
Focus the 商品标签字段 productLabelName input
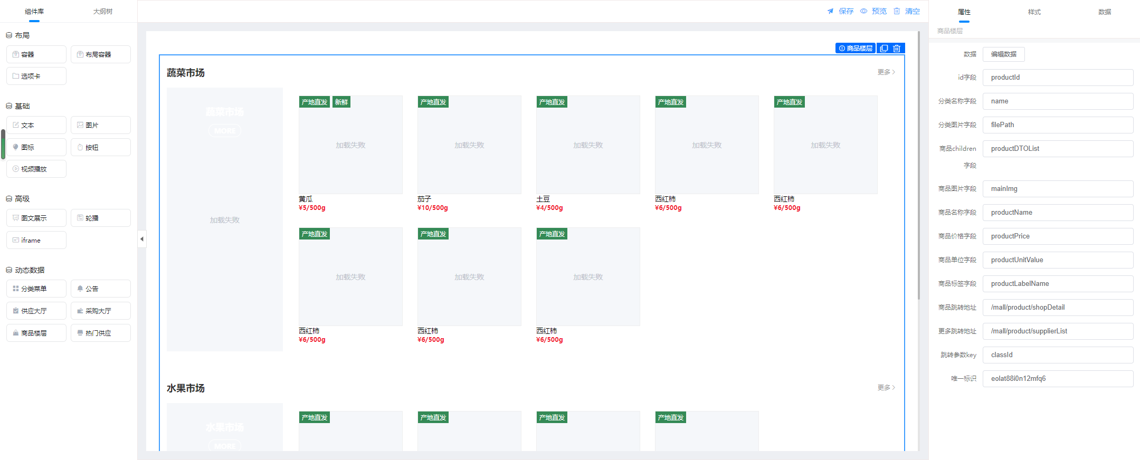pyautogui.click(x=1058, y=284)
